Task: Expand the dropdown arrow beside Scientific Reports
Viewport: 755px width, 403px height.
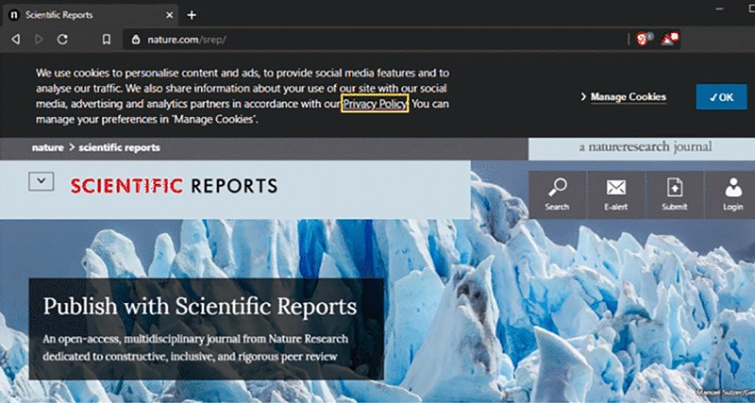Action: pyautogui.click(x=41, y=181)
